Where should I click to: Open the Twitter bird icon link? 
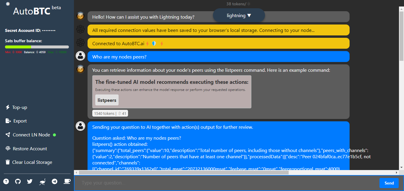point(30,181)
